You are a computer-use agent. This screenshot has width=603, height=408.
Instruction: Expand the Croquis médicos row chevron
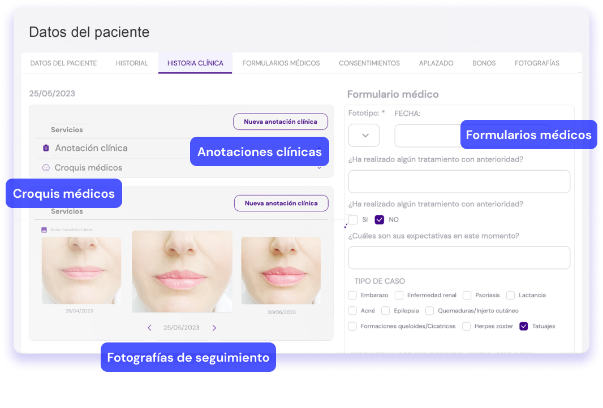pos(319,168)
